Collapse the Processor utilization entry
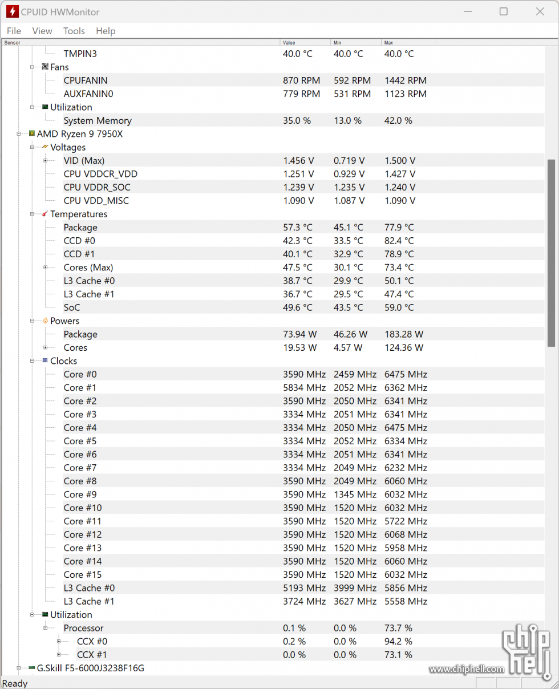 pyautogui.click(x=46, y=627)
